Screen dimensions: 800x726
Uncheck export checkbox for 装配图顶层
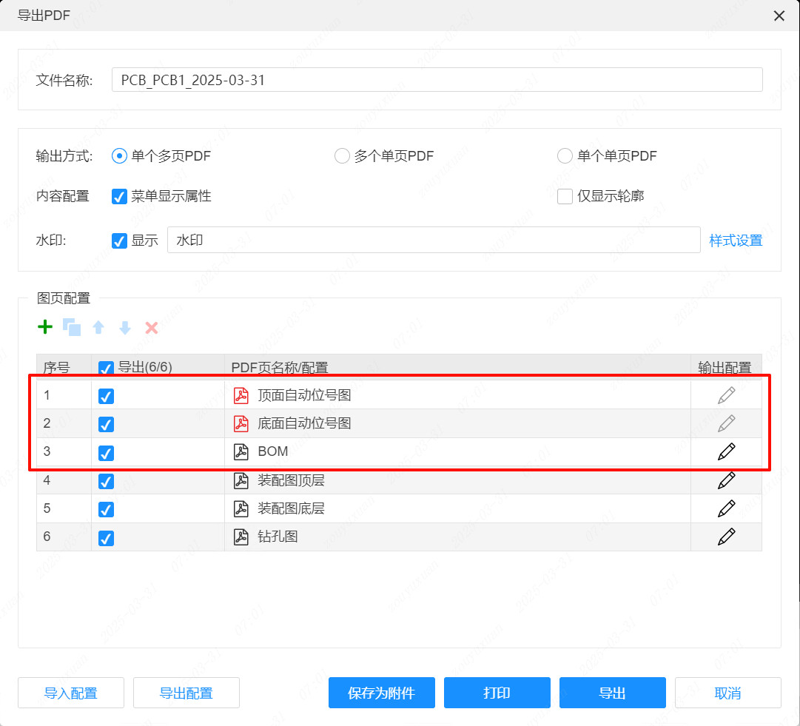click(x=106, y=481)
